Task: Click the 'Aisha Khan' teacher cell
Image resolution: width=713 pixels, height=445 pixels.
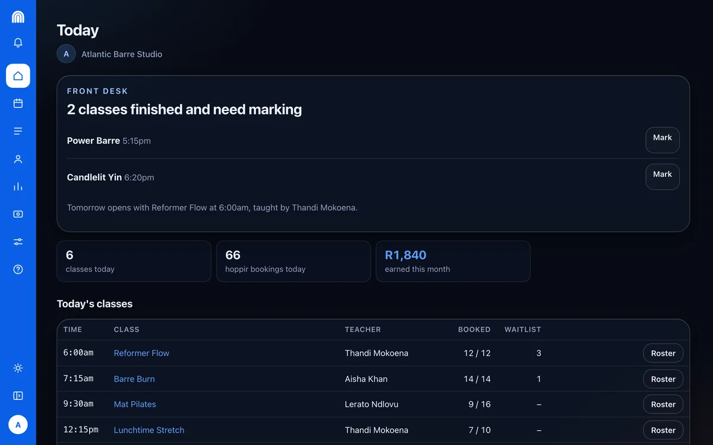Action: coord(366,379)
